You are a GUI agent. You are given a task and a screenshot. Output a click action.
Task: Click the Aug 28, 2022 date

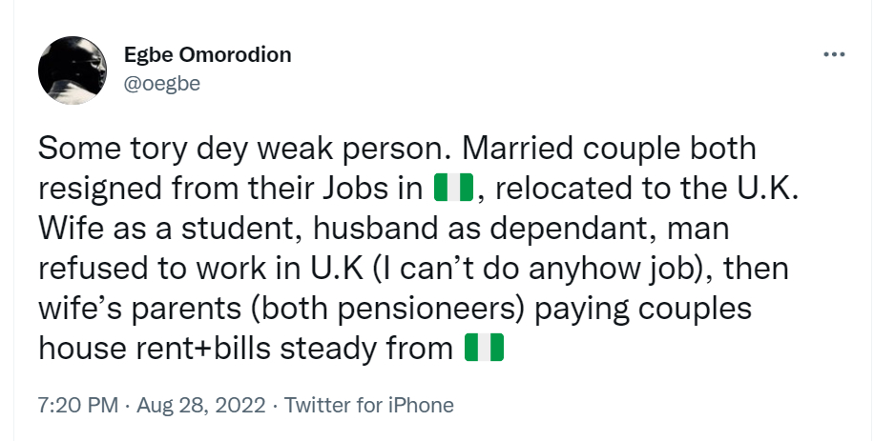[x=198, y=405]
